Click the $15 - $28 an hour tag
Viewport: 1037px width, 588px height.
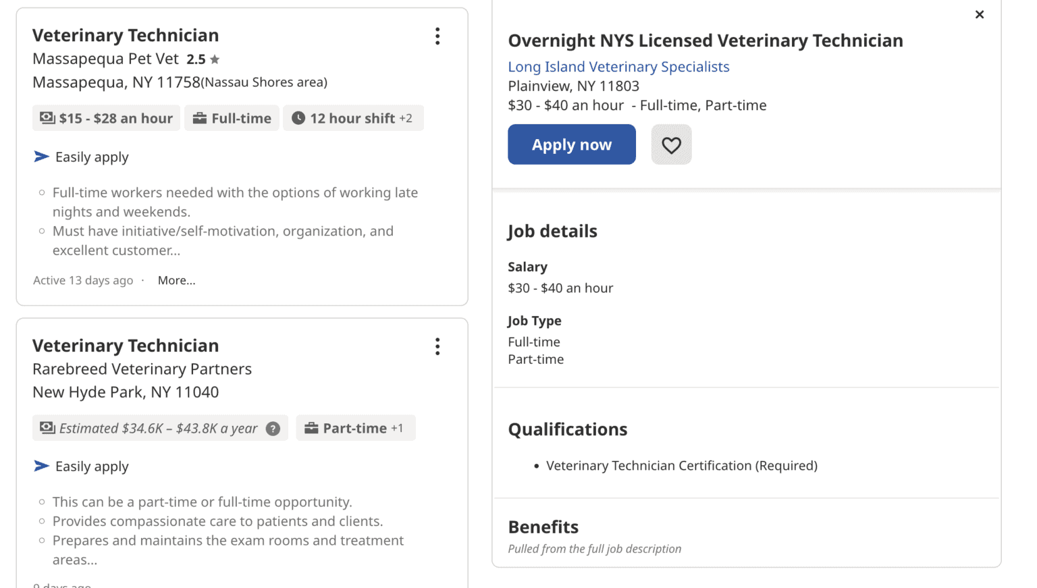pos(106,117)
